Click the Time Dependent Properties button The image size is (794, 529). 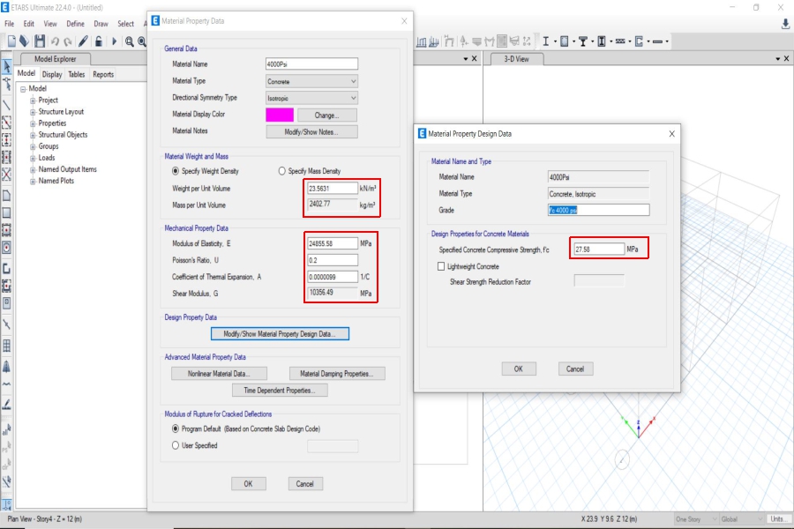tap(280, 391)
